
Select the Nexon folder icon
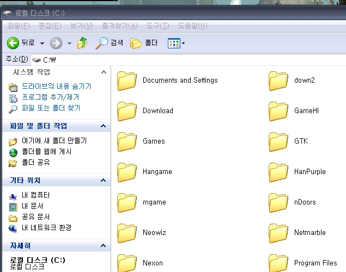tap(126, 263)
